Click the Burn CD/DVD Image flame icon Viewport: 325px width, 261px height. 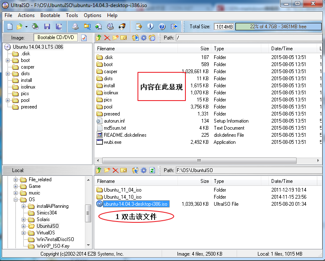[122, 27]
